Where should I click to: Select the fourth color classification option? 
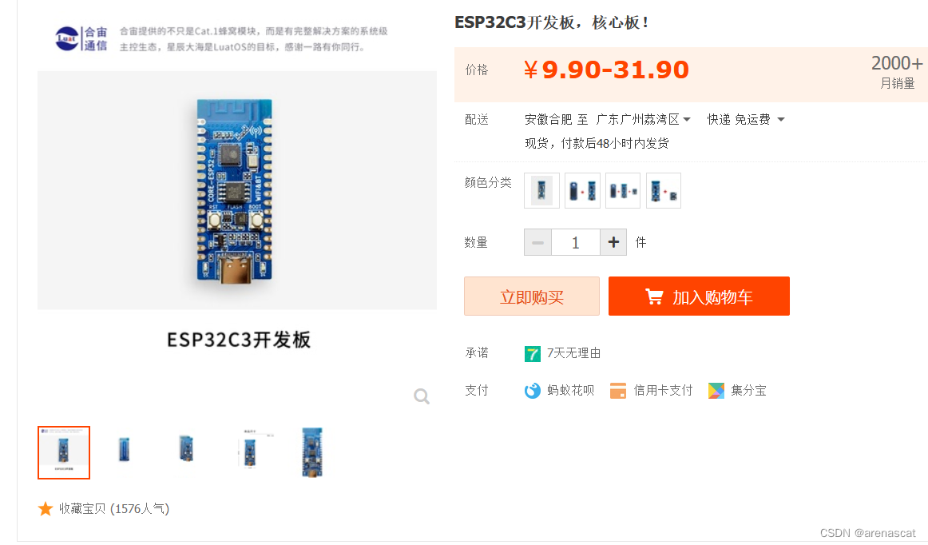[664, 190]
